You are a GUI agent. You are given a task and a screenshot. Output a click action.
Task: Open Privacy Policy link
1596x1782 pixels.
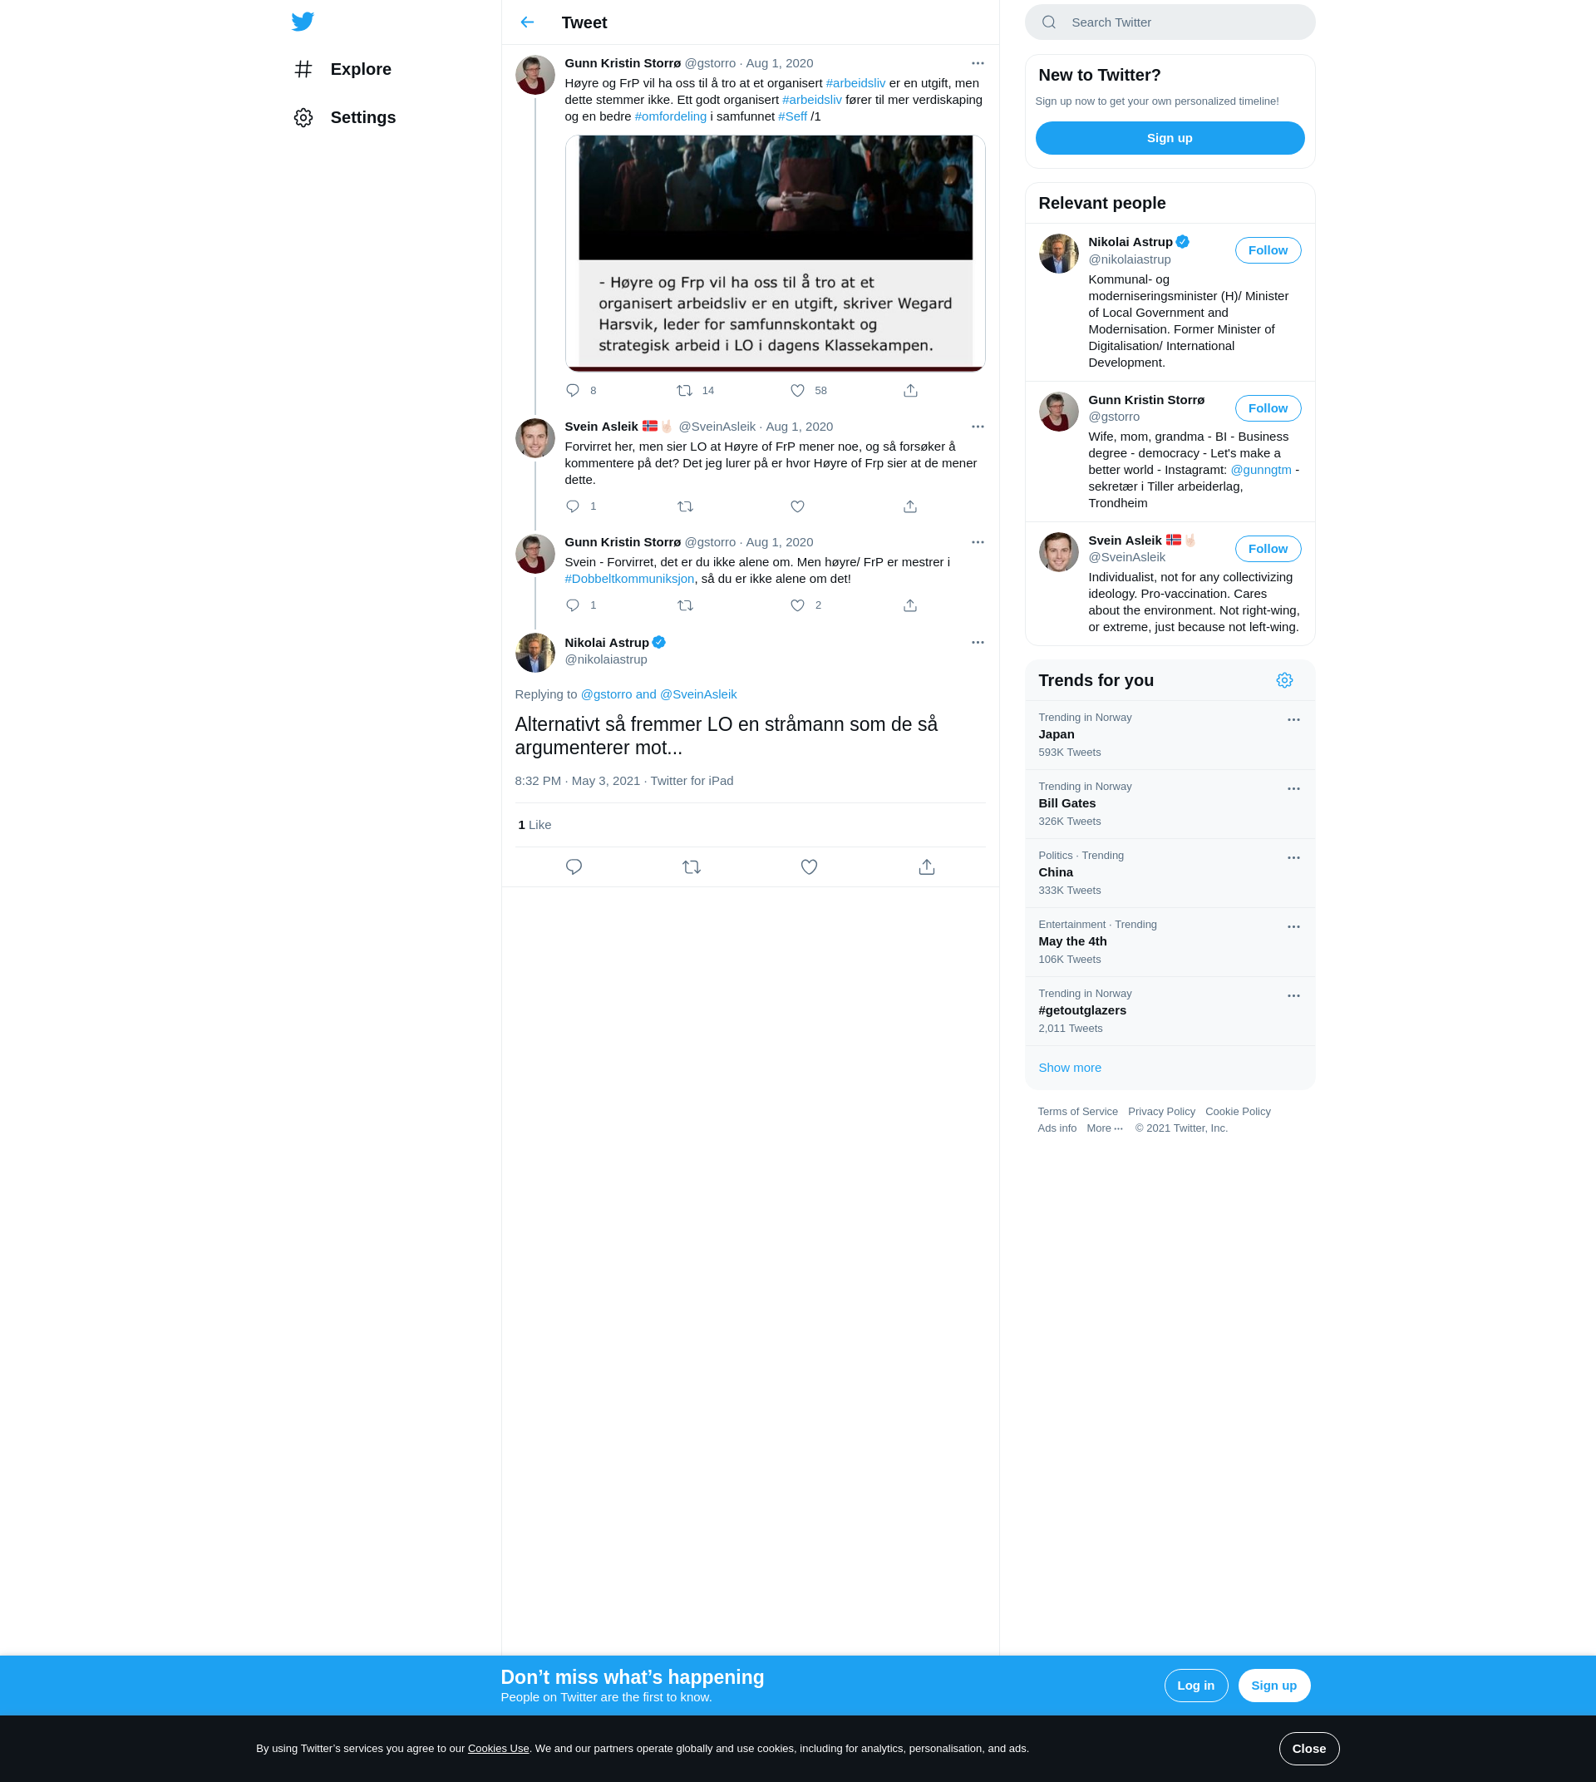(1161, 1112)
